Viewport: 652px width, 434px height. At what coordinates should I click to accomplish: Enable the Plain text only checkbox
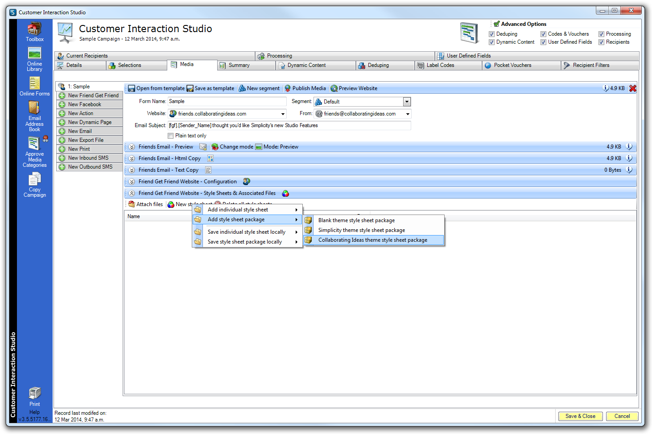point(170,136)
